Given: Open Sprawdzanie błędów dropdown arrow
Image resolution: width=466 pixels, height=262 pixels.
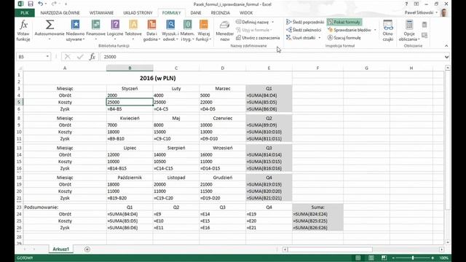Looking at the screenshot, I should 375,30.
